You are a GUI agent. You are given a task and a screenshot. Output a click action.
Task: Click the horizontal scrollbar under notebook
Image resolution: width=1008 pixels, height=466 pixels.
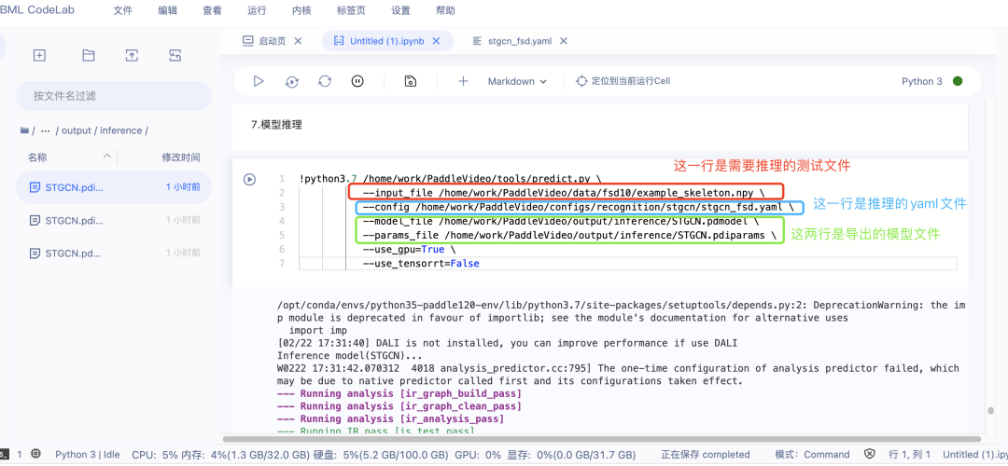(601, 440)
